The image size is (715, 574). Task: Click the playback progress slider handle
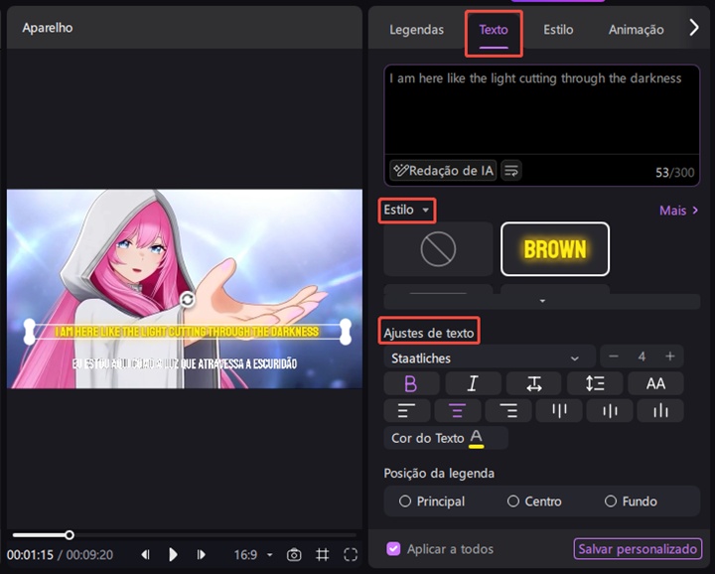tap(70, 535)
